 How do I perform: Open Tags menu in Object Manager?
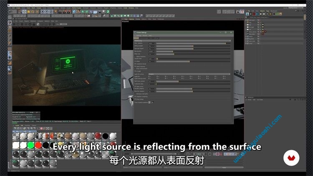268,11
